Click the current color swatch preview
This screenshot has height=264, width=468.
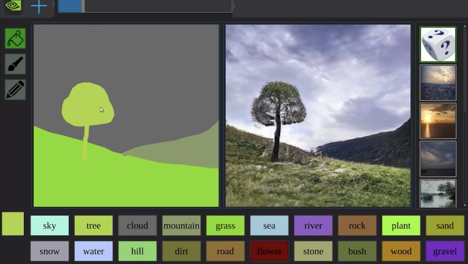13,224
